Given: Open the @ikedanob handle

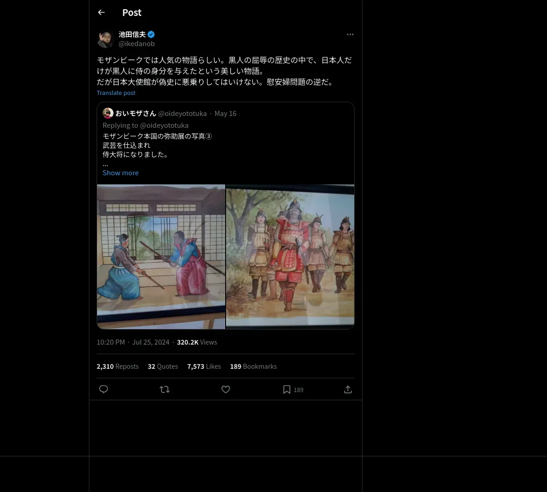Looking at the screenshot, I should (x=137, y=44).
